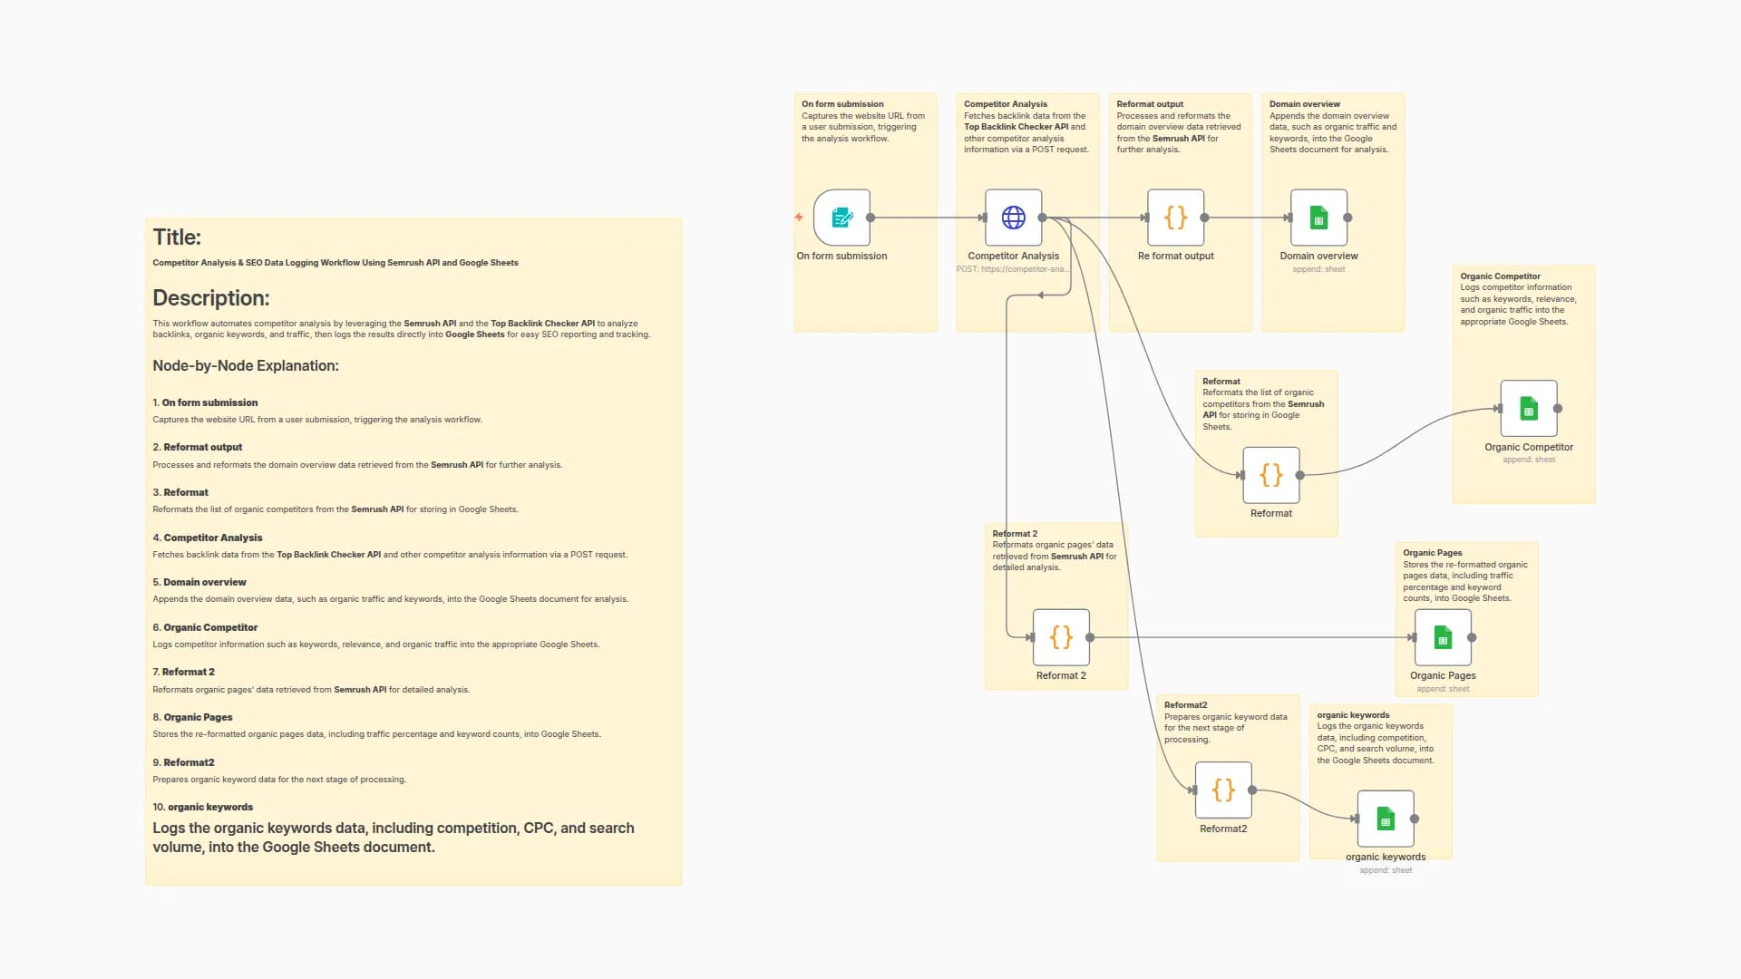Viewport: 1741px width, 979px height.
Task: Select the Reformat2 code node
Action: [x=1223, y=790]
